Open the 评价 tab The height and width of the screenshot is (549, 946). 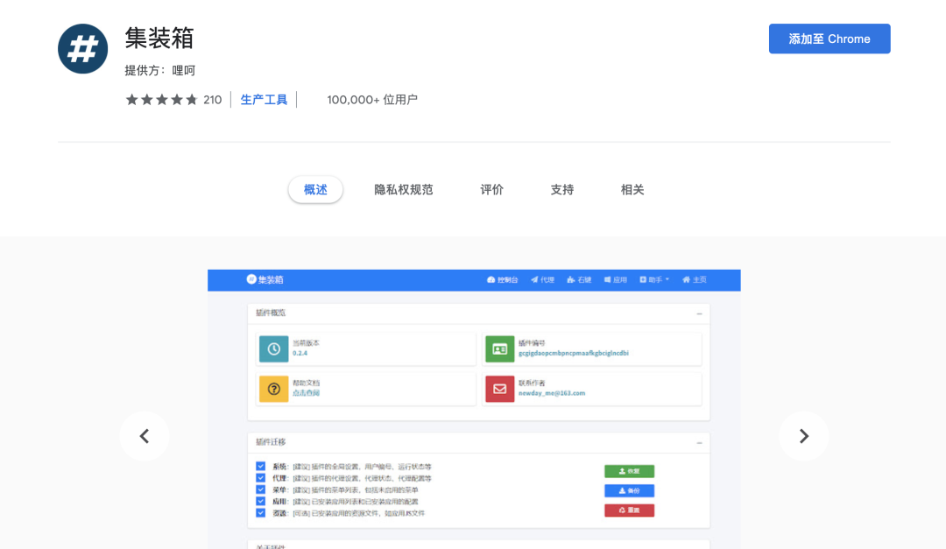pos(491,189)
